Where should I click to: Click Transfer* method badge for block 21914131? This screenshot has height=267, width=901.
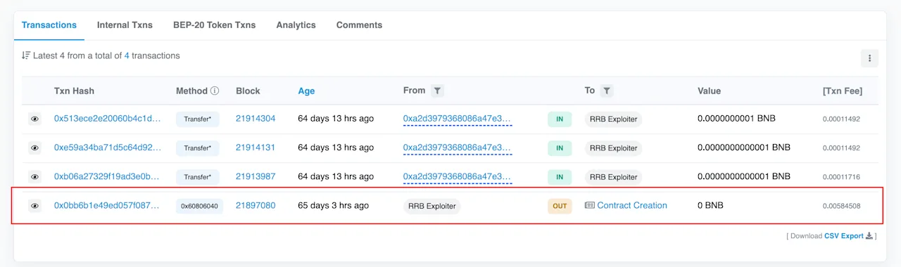pos(198,148)
